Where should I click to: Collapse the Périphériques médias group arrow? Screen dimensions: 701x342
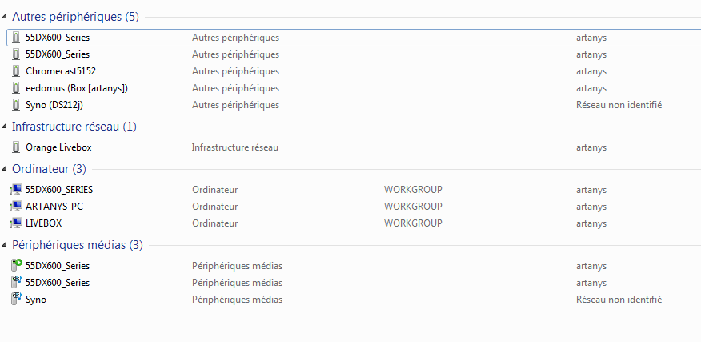(x=5, y=245)
